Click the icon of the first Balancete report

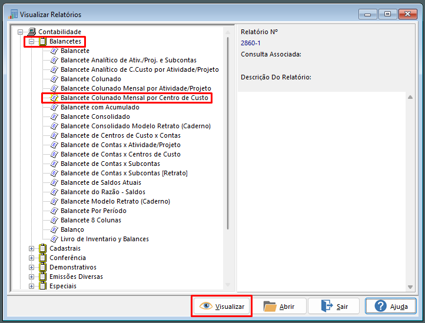(55, 51)
